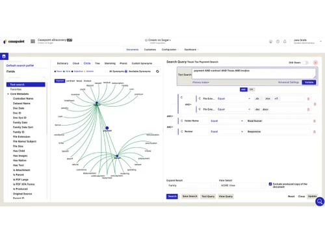Viewport: 325px width, 244px height.
Task: Click the Save Search button
Action: click(190, 197)
